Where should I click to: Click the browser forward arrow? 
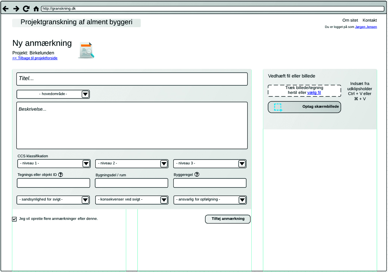tap(16, 9)
